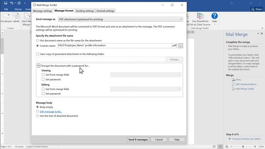Collapse Encrypt the document section
This screenshot has height=149, width=265.
point(39,65)
